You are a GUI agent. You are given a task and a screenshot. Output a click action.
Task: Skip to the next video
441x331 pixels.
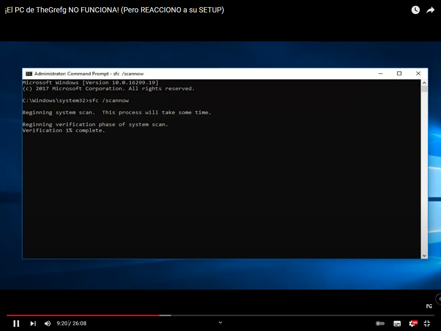33,323
